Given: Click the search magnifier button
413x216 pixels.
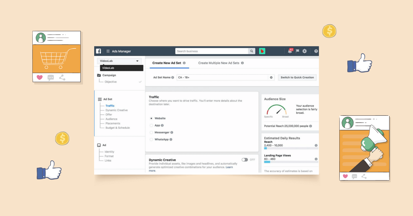Looking at the screenshot, I should coord(252,51).
